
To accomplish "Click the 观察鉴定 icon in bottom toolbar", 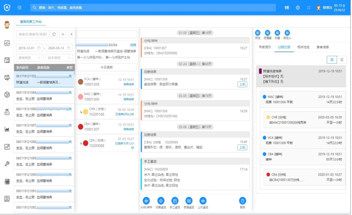I will [x=161, y=201].
